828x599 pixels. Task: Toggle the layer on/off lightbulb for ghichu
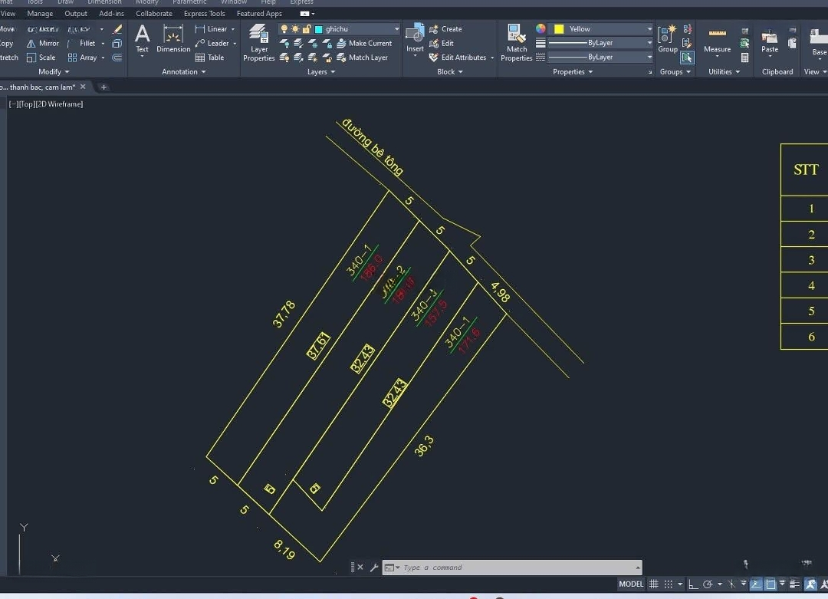(284, 29)
